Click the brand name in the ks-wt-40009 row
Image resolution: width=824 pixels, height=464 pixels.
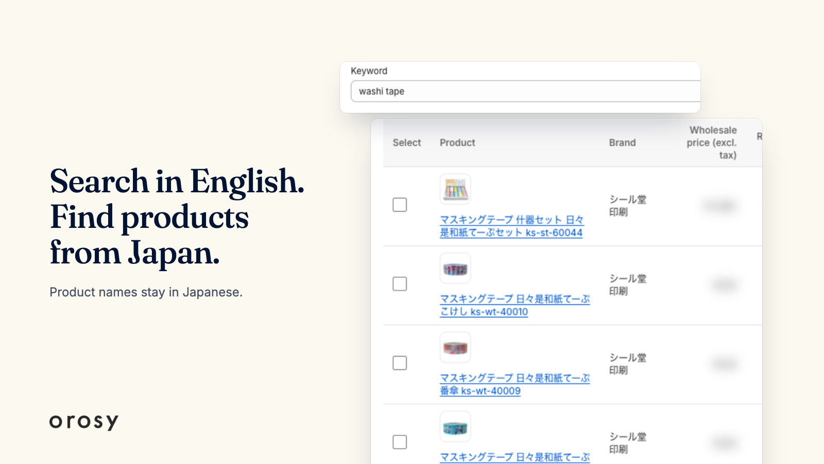point(627,364)
